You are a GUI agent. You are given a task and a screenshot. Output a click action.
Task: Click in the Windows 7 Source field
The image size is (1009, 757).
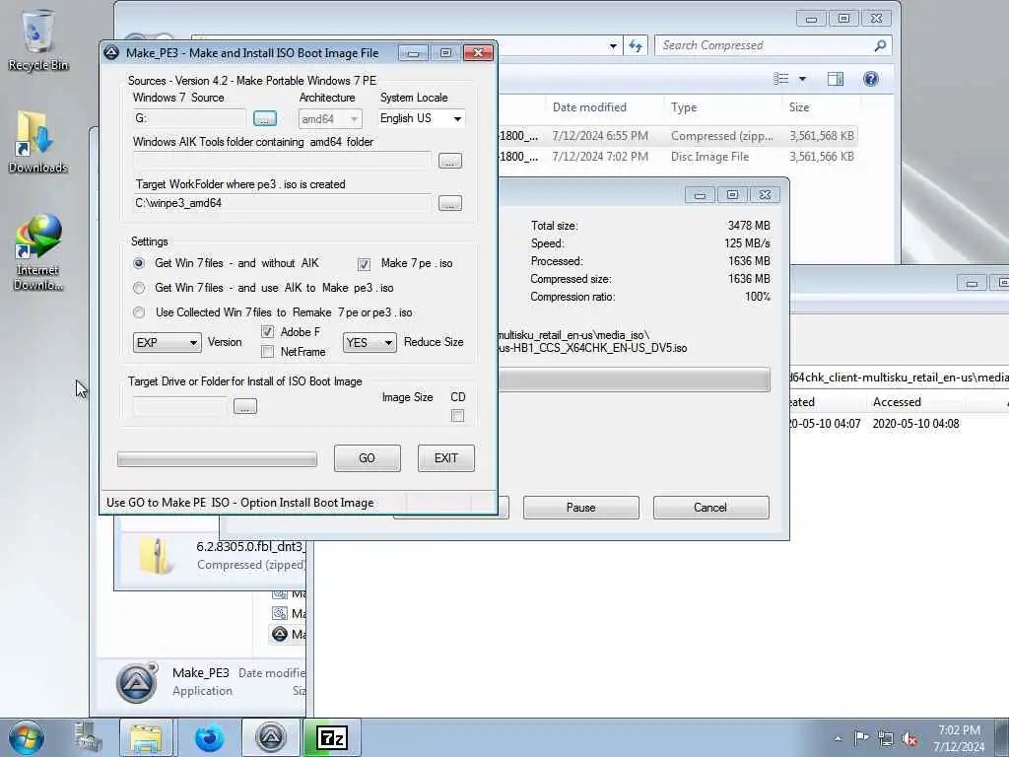[x=189, y=118]
